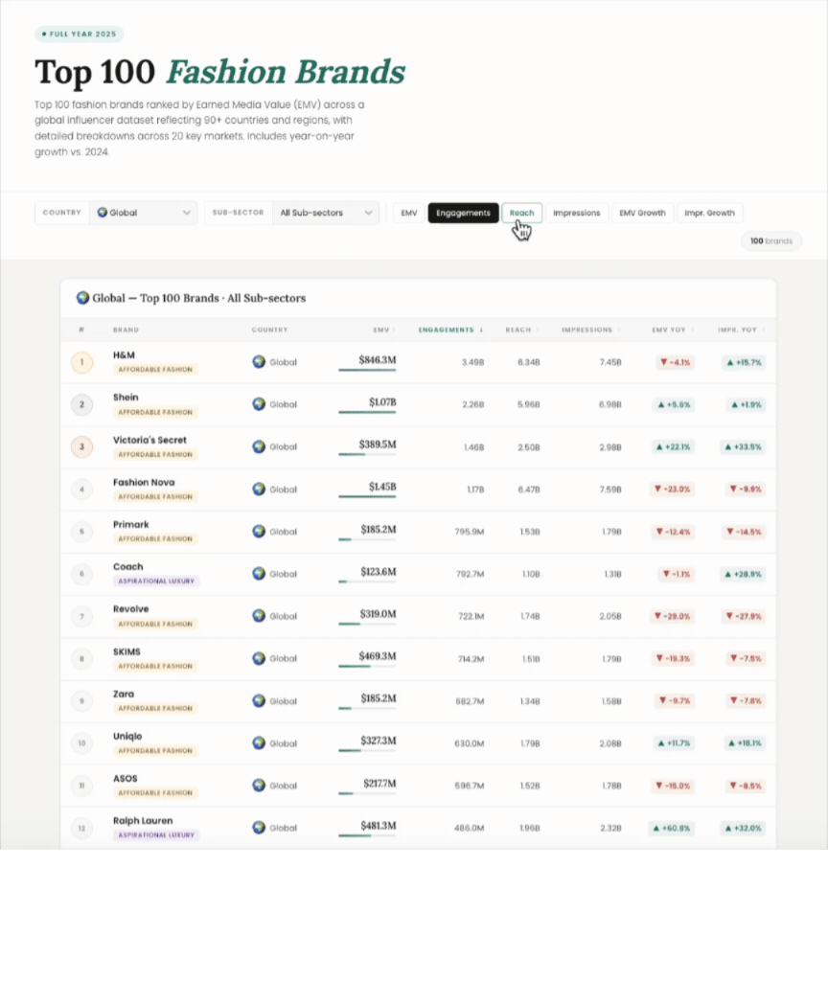Click Victoria's Secret +22.1% EMV YOY badge
This screenshot has height=981, width=828.
(x=673, y=446)
